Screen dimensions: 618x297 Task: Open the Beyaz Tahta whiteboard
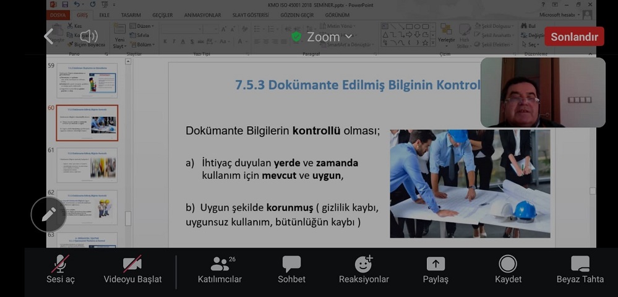click(x=580, y=270)
